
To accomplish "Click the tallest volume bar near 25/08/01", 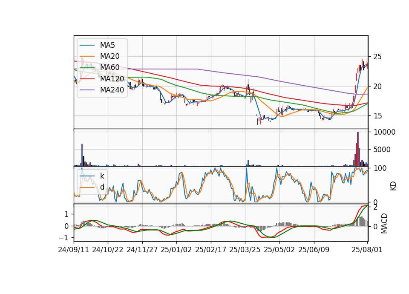I will pos(358,149).
